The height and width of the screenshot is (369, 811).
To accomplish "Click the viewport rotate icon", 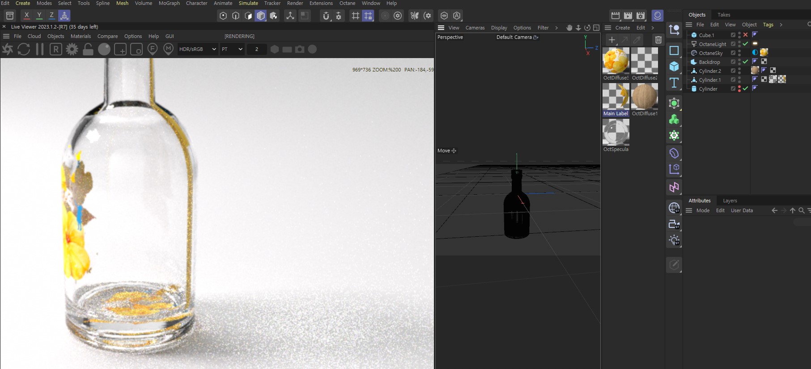I will 587,28.
